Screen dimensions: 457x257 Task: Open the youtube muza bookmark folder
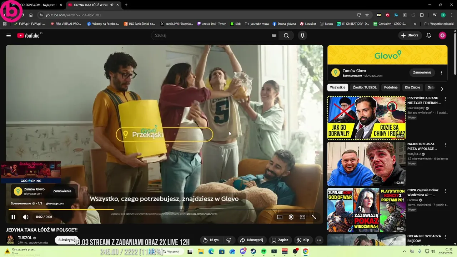point(256,24)
